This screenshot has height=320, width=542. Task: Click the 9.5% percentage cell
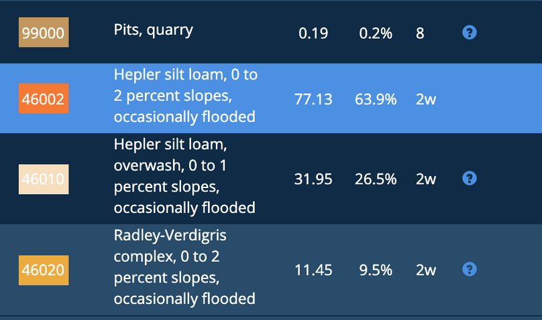coord(376,270)
